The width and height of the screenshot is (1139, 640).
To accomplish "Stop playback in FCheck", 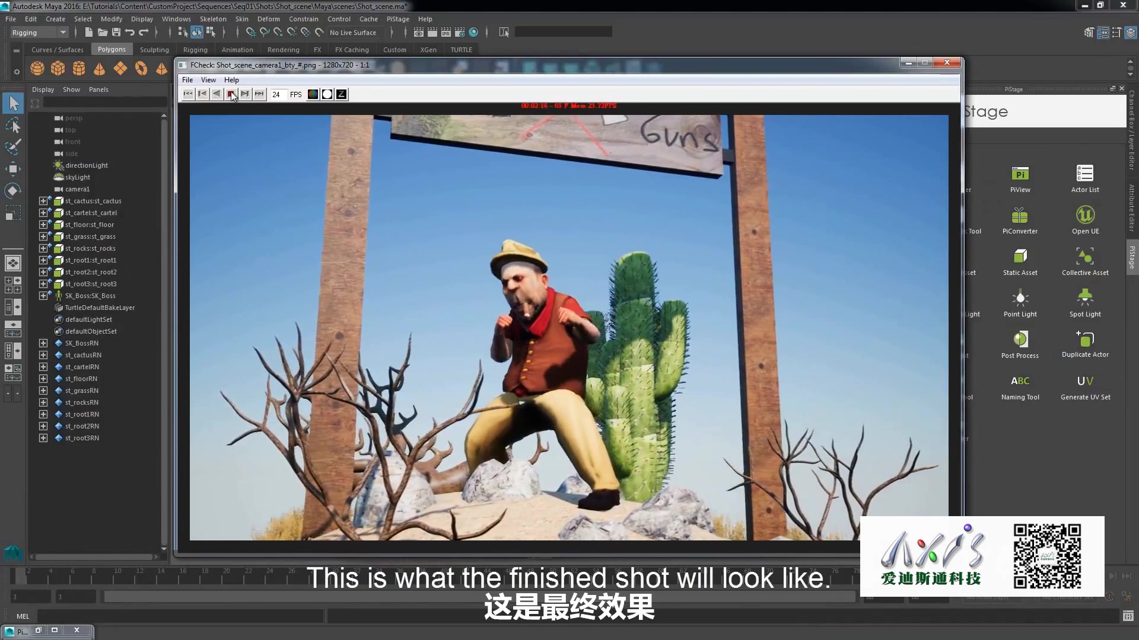I will point(231,94).
